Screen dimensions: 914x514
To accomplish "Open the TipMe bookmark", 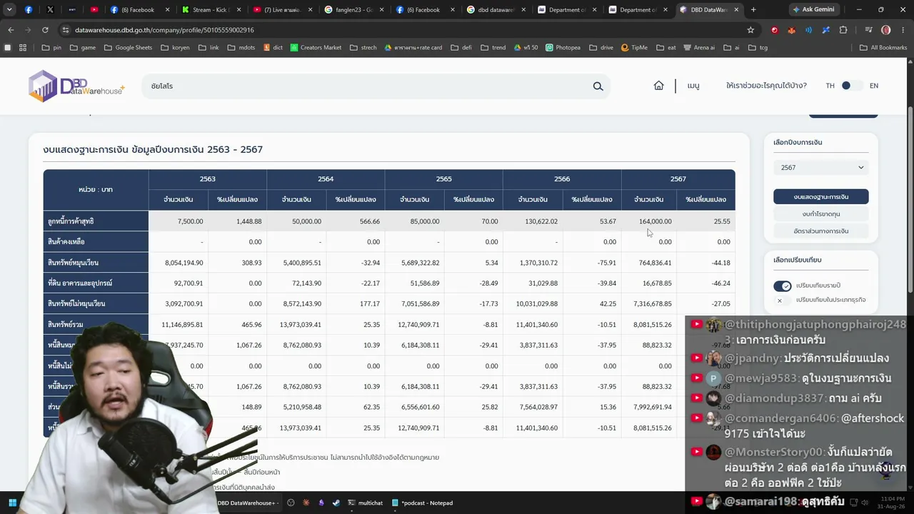I will [635, 48].
